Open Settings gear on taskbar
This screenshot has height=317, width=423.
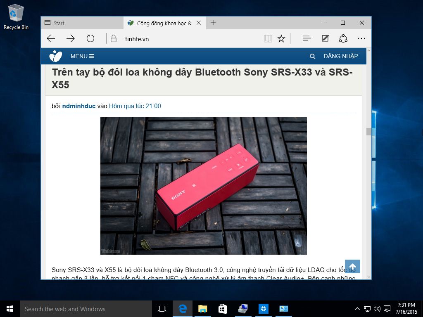point(263,309)
